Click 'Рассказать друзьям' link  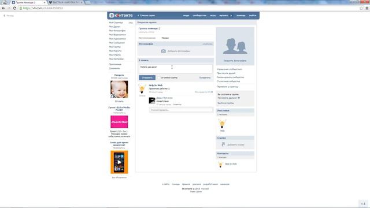tap(227, 98)
